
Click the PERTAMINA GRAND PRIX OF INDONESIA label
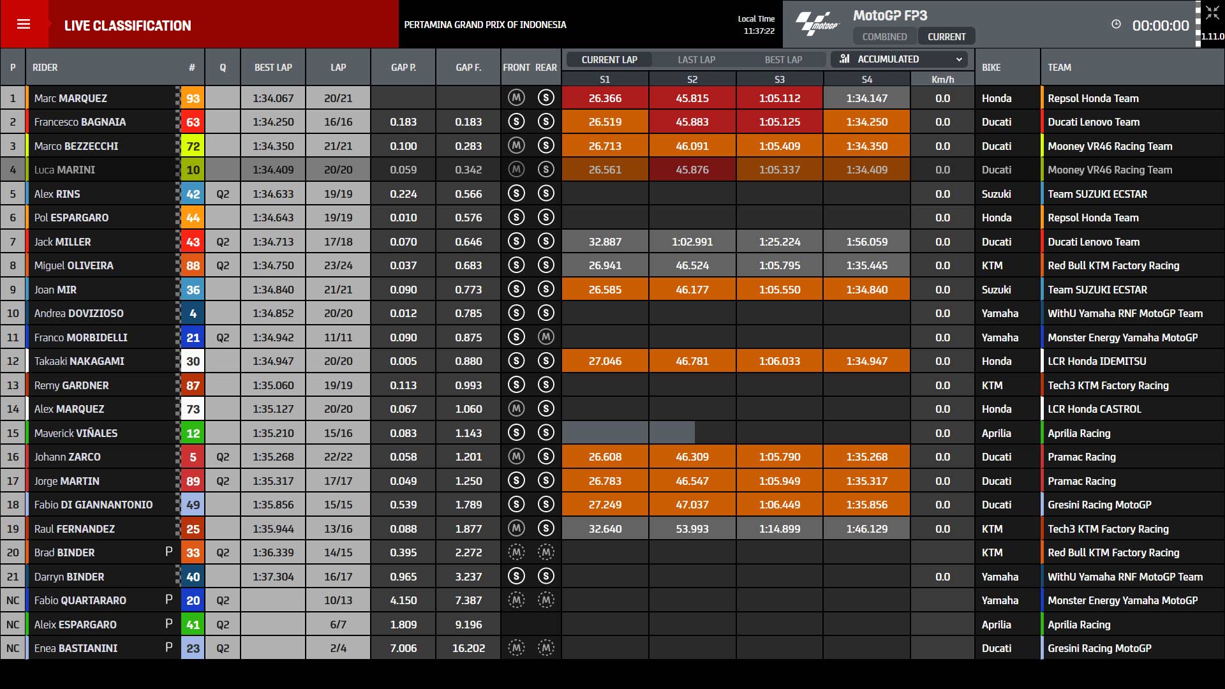[485, 24]
